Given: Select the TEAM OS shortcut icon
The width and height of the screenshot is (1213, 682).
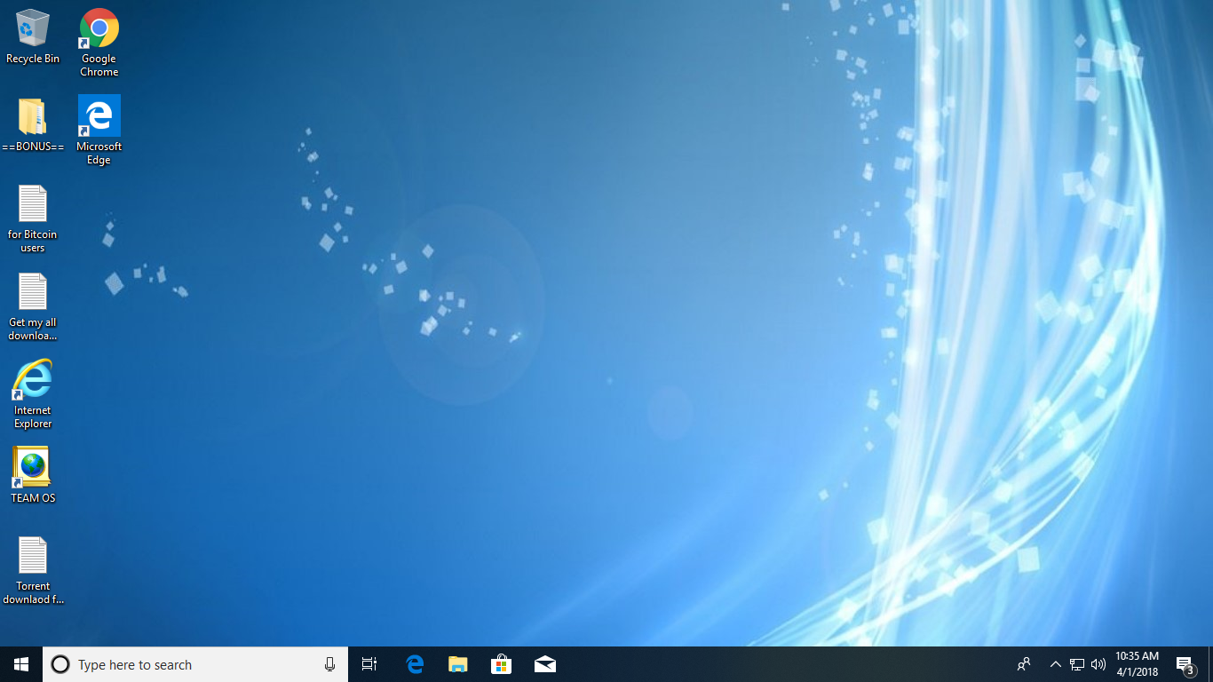Looking at the screenshot, I should point(33,475).
